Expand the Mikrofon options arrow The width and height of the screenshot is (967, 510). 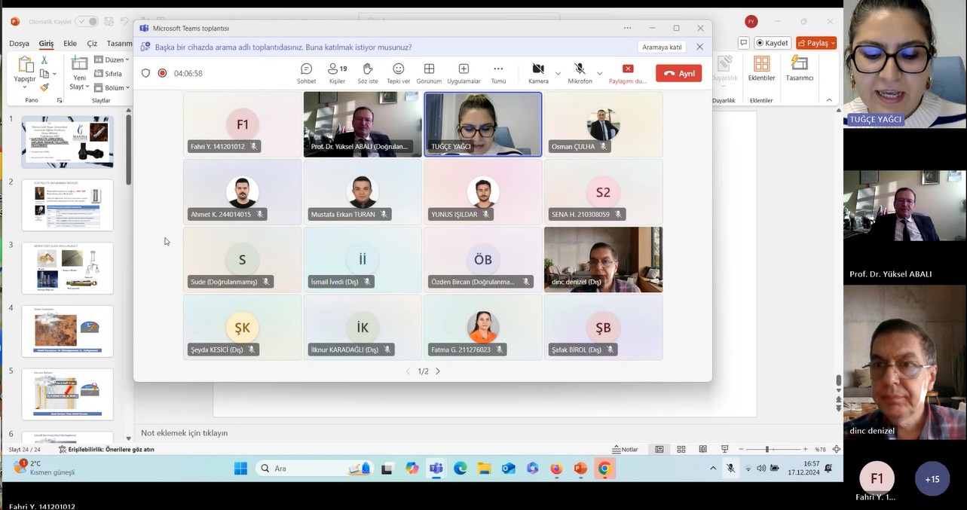tap(601, 74)
